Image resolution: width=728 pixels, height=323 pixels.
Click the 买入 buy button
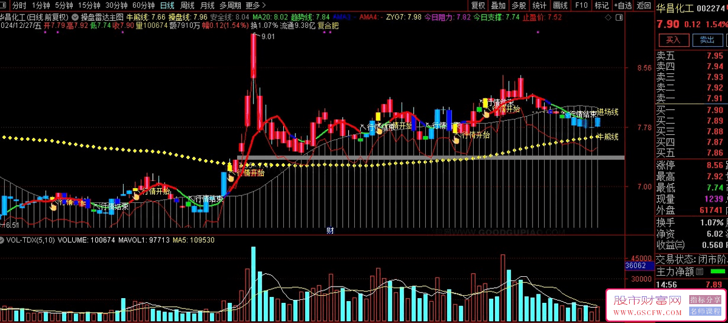pos(673,40)
